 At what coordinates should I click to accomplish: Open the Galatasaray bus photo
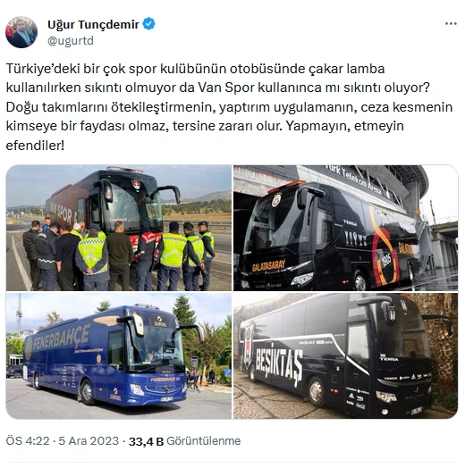(346, 228)
